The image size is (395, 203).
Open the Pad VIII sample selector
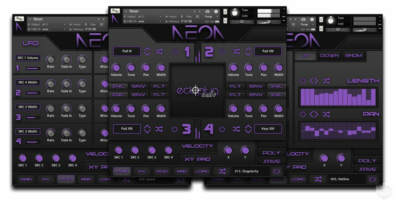[x=268, y=51]
